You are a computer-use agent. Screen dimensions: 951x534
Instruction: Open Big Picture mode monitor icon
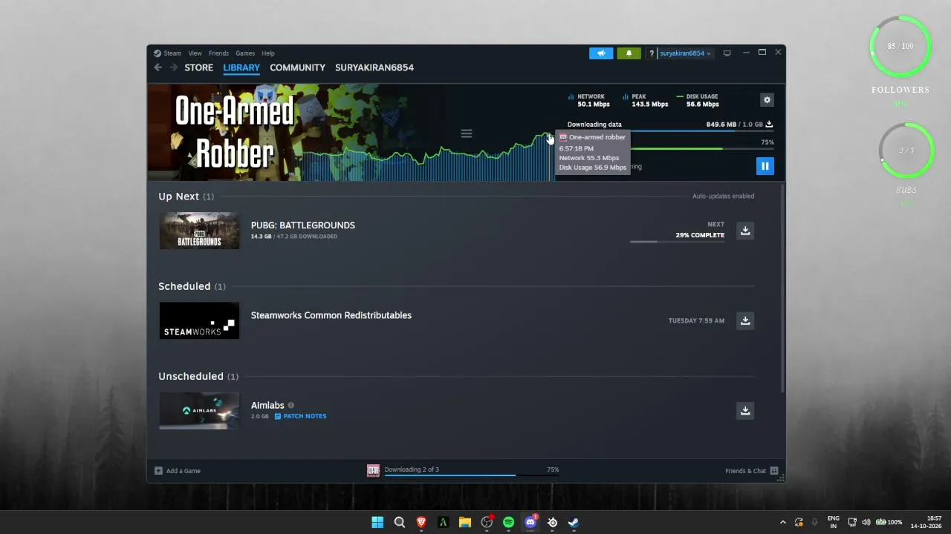727,53
